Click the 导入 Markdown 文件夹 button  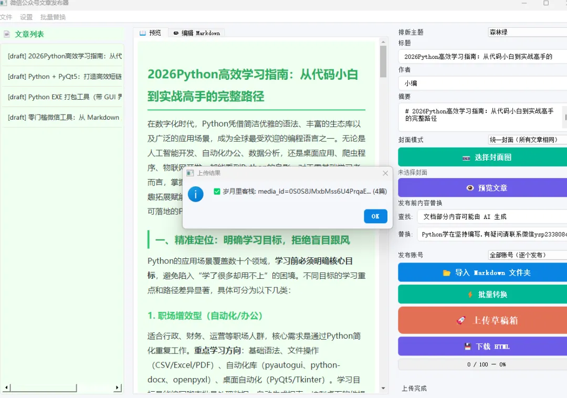click(x=483, y=272)
